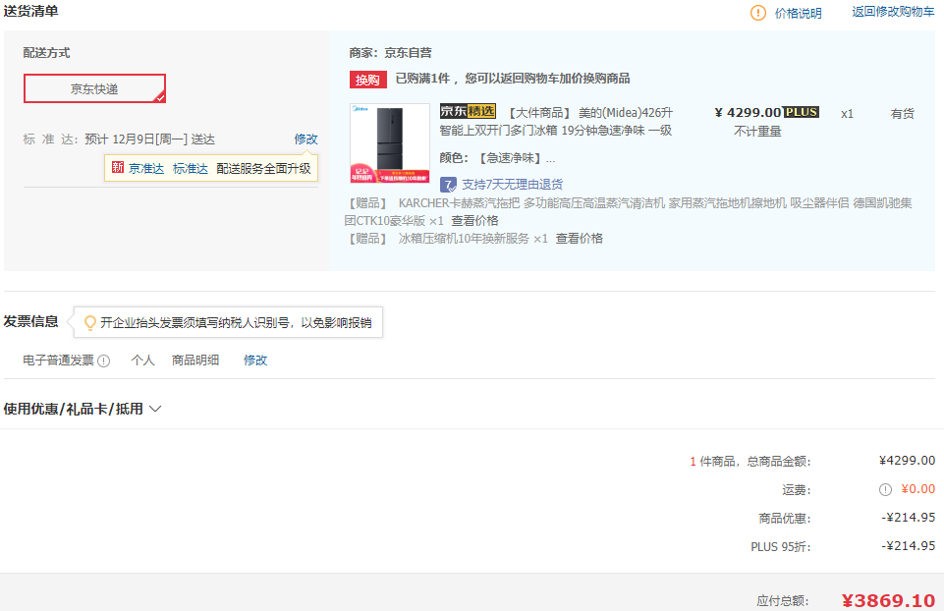Click the red 新 badge icon
This screenshot has width=944, height=611.
118,167
